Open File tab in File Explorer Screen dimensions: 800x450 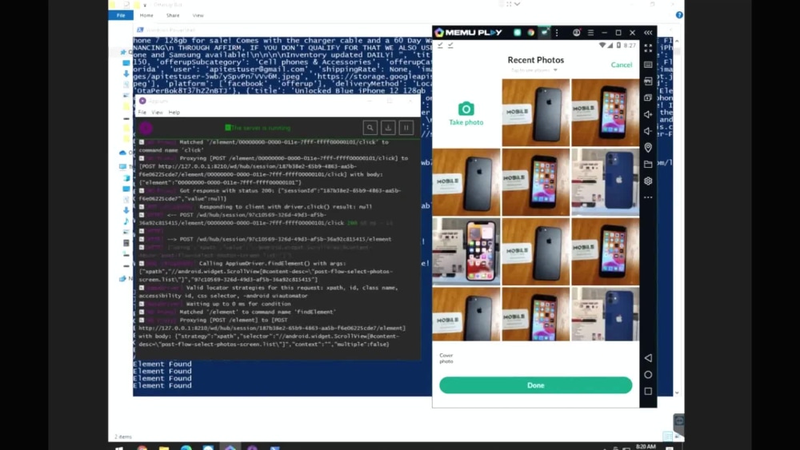click(121, 15)
